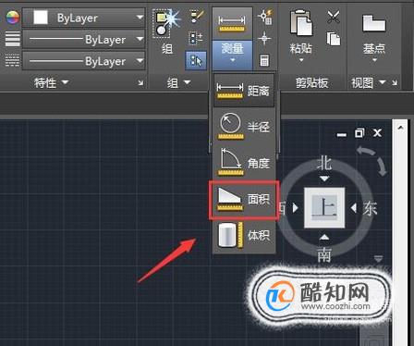The image size is (414, 346).
Task: Open the quick calculator icon
Action: (264, 60)
